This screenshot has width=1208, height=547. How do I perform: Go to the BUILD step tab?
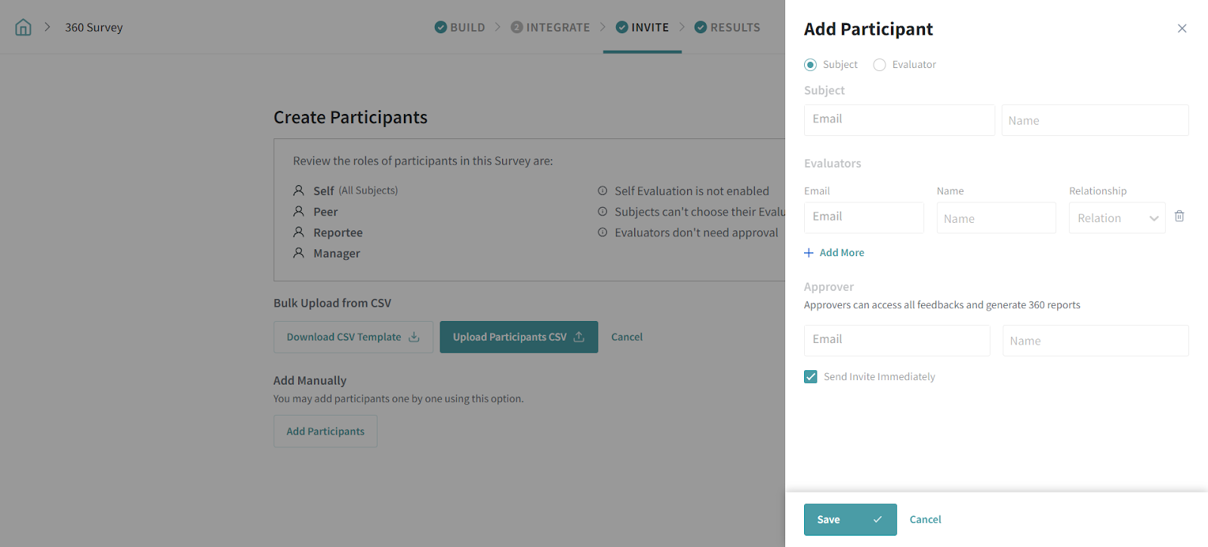pyautogui.click(x=460, y=28)
